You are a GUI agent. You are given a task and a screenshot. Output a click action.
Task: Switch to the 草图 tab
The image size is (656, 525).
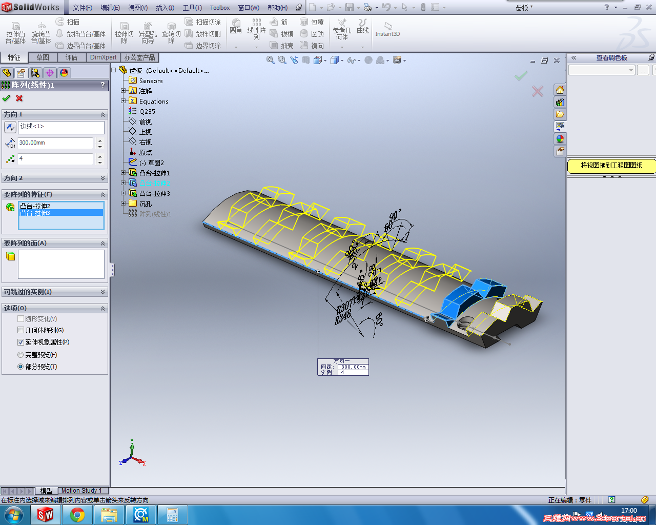[43, 57]
